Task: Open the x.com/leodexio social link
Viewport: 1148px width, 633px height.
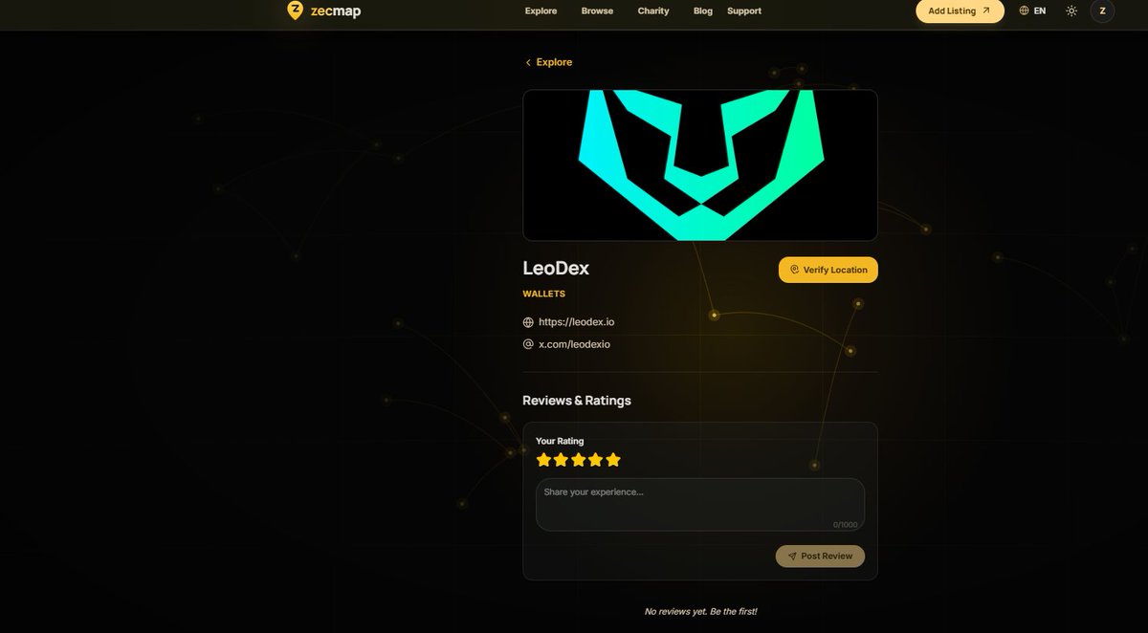Action: [x=574, y=344]
